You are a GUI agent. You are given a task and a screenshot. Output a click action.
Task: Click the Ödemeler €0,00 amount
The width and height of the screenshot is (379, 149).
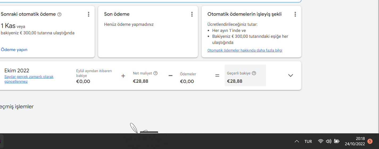coord(187,81)
